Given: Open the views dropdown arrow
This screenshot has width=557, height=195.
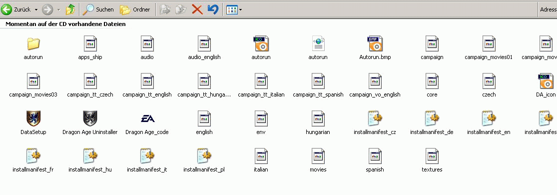Looking at the screenshot, I should (240, 9).
